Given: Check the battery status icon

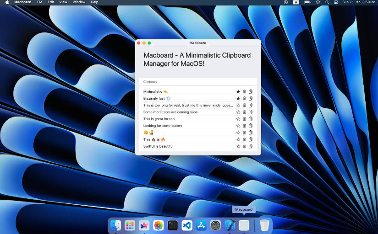Looking at the screenshot, I should click(307, 2).
